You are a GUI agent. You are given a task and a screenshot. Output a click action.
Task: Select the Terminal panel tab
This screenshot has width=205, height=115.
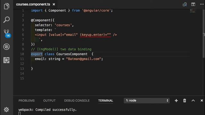(106, 101)
